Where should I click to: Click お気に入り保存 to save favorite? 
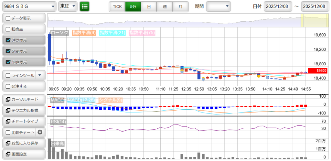(x=23, y=143)
